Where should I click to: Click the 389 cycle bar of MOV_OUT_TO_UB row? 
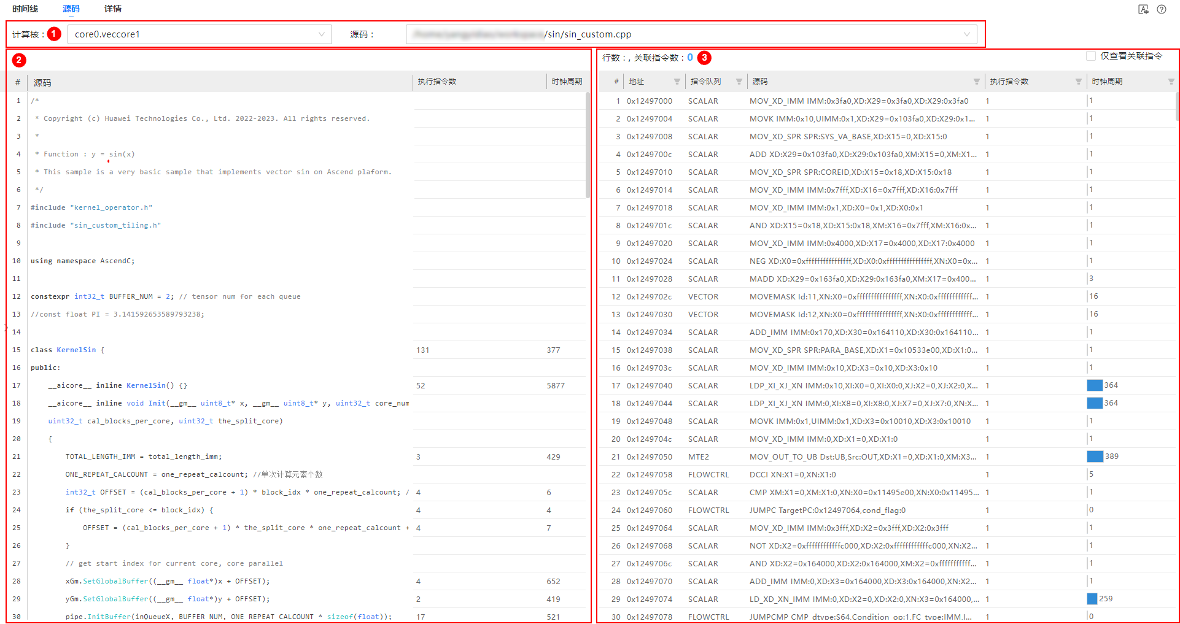pyautogui.click(x=1095, y=456)
